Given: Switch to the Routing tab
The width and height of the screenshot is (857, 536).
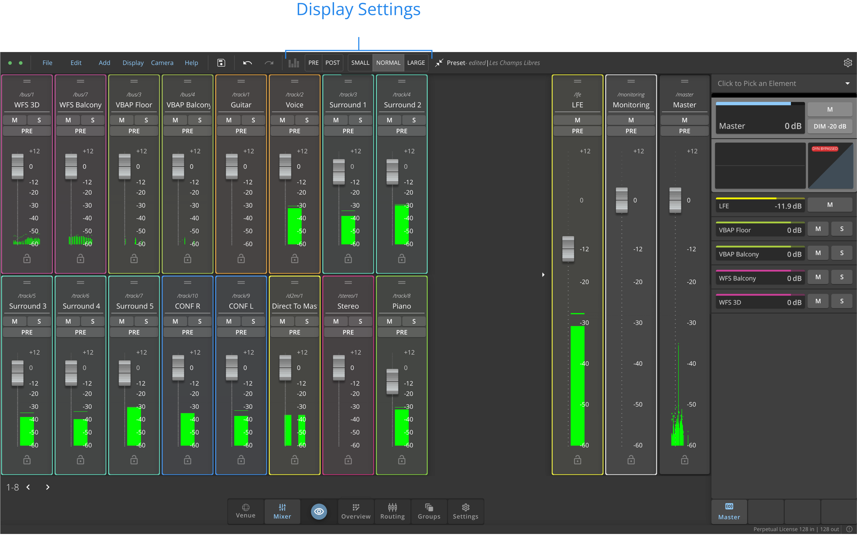Looking at the screenshot, I should (392, 511).
